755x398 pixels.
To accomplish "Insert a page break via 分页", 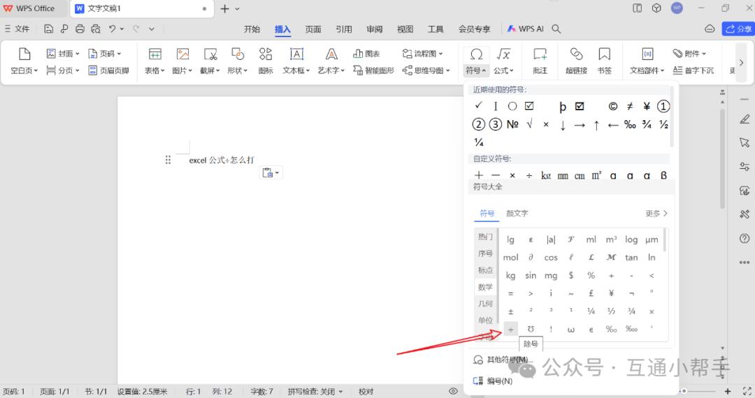I will click(x=63, y=71).
